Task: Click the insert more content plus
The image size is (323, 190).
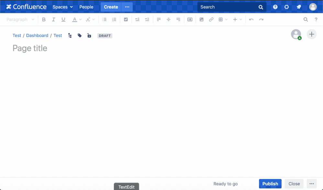Action: point(235,19)
